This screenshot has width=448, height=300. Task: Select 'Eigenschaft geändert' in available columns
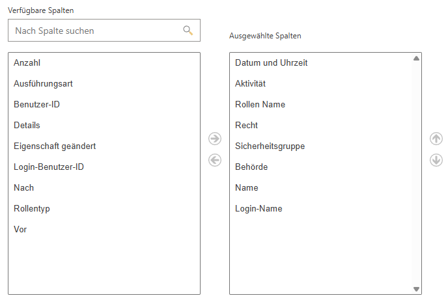[x=55, y=146]
